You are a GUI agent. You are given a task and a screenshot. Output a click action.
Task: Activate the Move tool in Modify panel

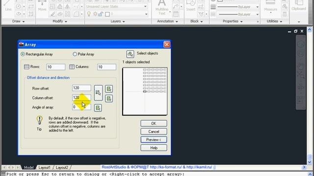(x=42, y=5)
